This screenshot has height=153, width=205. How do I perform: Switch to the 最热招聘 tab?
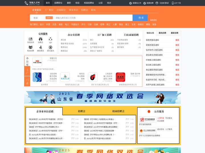point(162,33)
